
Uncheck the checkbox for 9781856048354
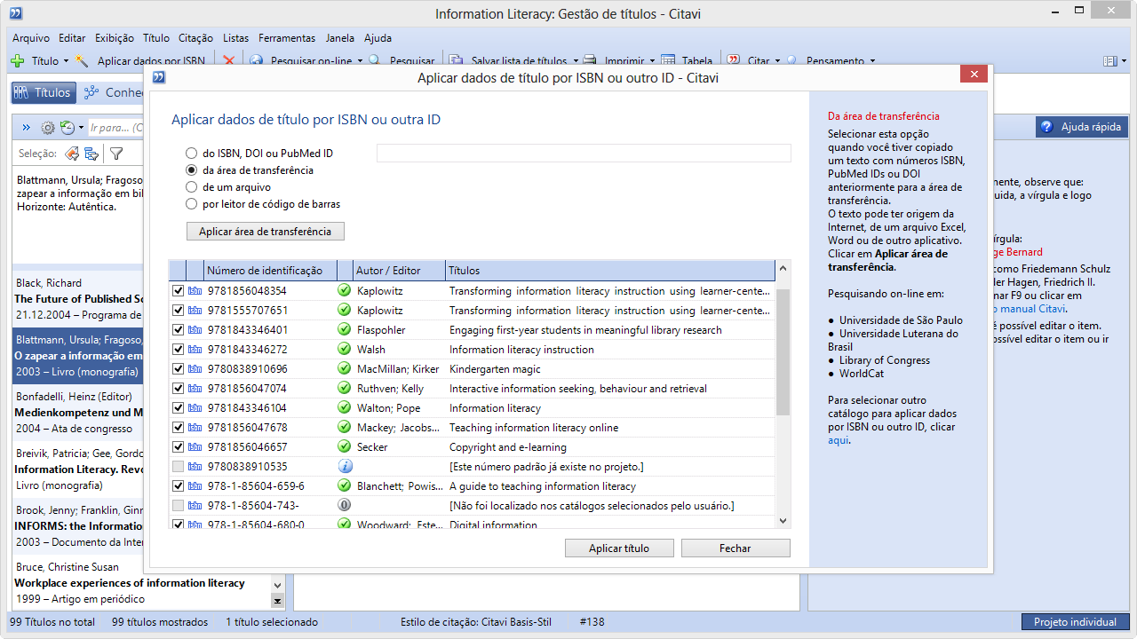pos(178,290)
